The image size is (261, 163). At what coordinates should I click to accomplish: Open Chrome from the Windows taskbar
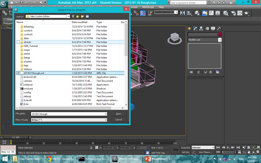tap(60, 159)
